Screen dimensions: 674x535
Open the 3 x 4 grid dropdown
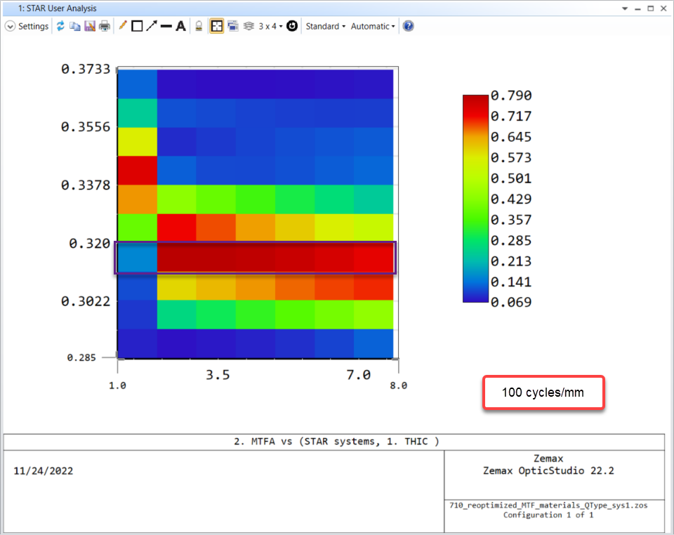270,26
